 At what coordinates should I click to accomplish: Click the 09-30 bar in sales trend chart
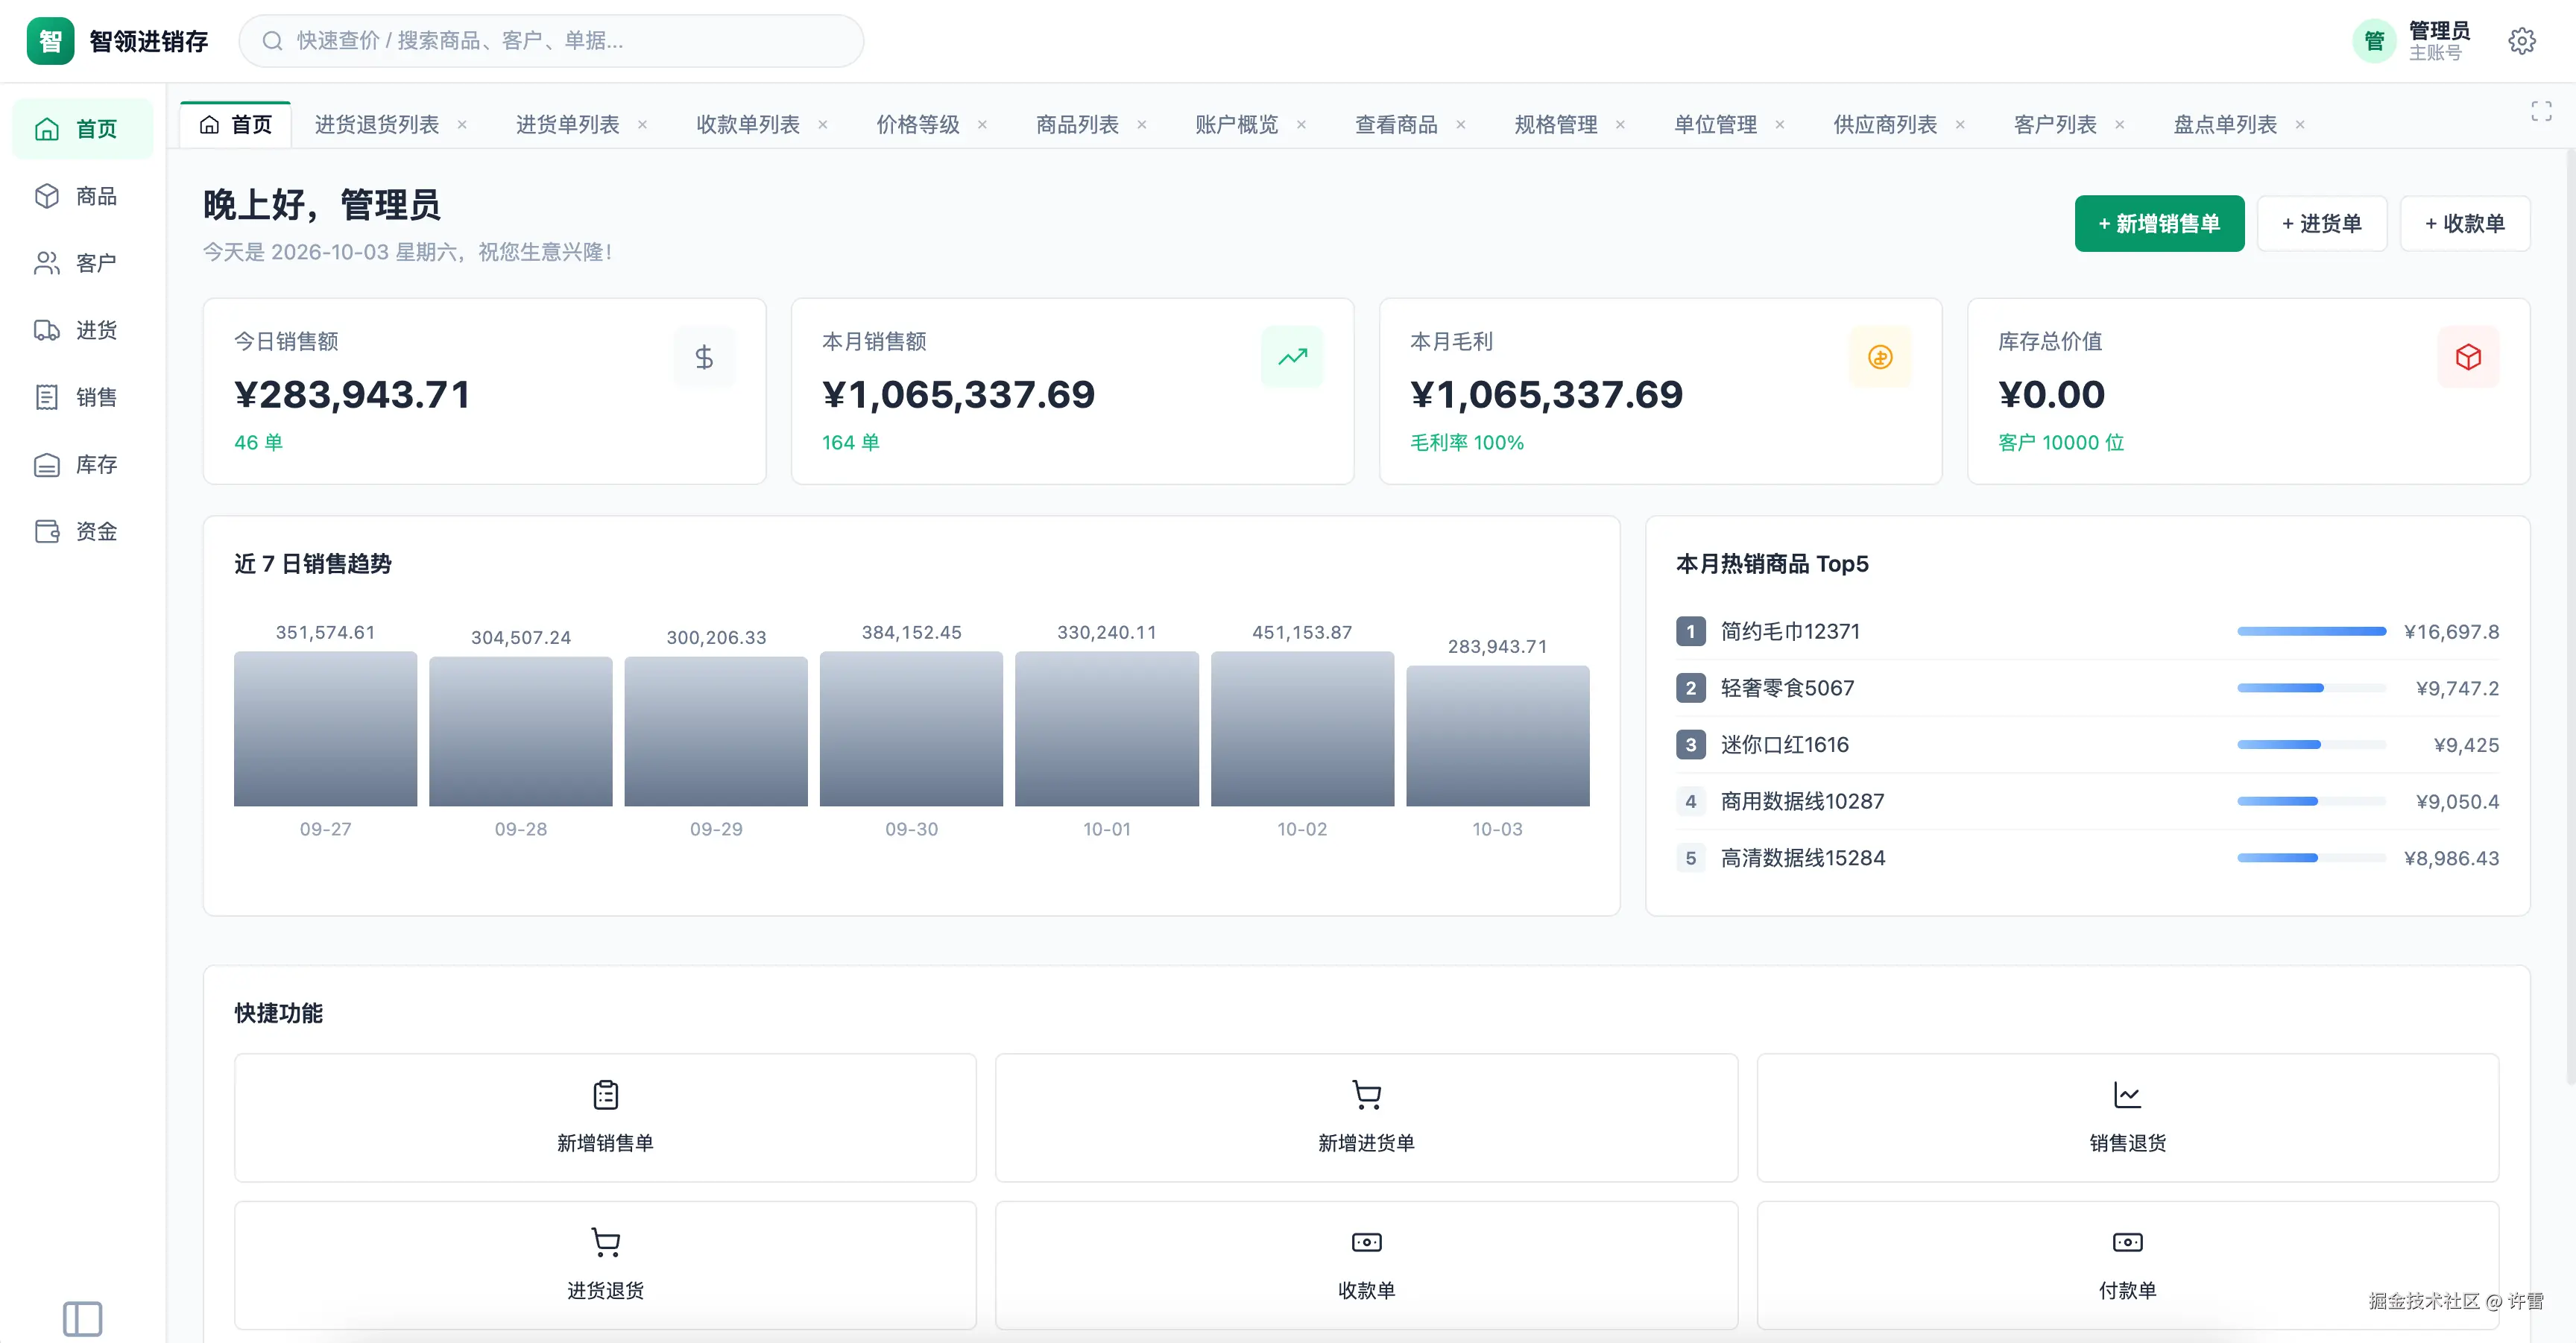[x=911, y=729]
